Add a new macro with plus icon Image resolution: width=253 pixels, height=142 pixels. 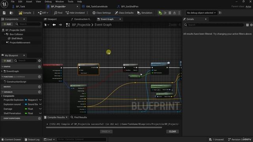(x=40, y=87)
